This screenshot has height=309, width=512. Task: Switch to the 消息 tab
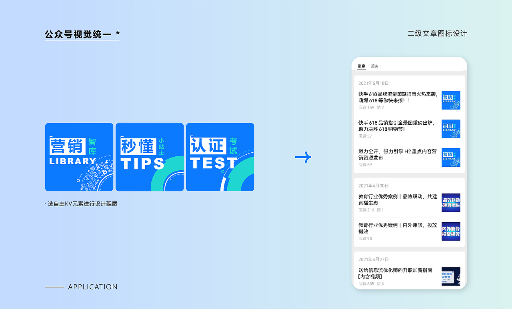[x=361, y=66]
